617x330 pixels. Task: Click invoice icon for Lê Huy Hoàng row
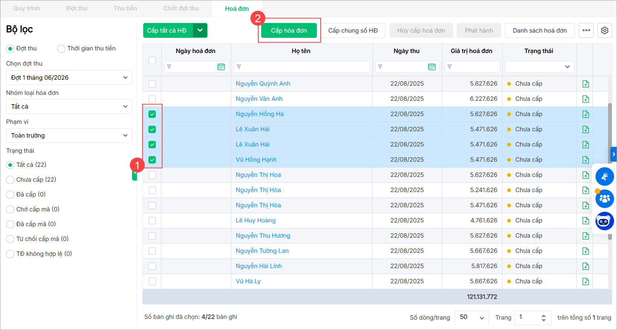585,221
